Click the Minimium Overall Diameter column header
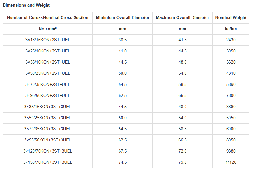The image size is (254, 172). click(122, 17)
